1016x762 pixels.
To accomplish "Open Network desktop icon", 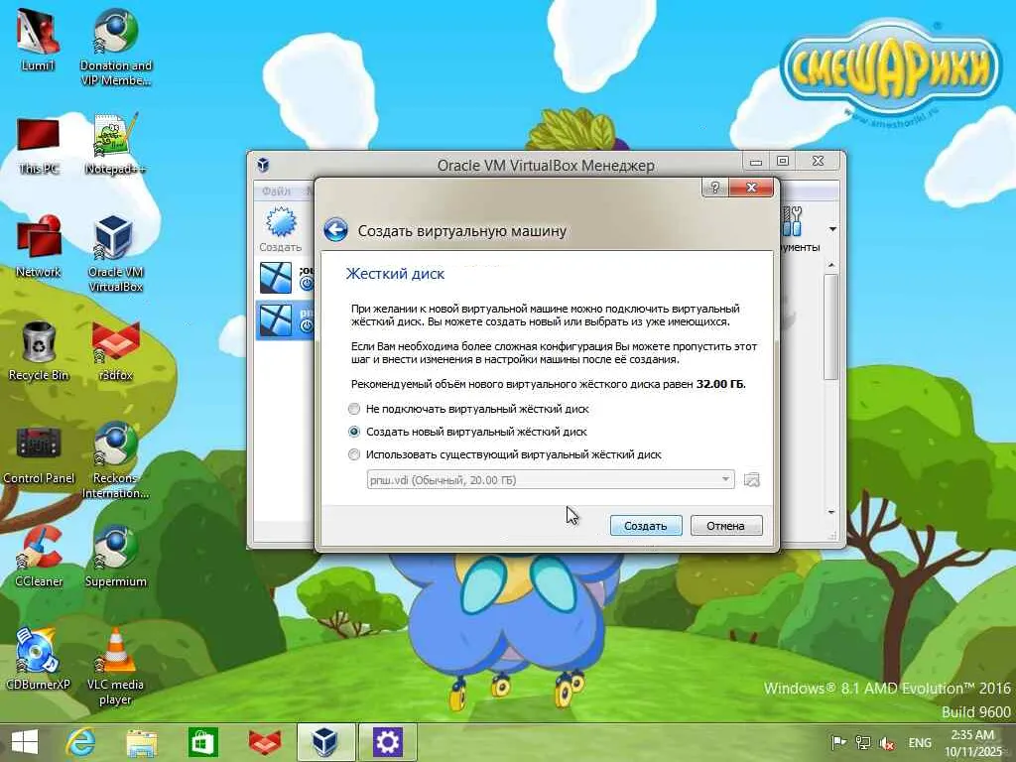I will click(39, 247).
